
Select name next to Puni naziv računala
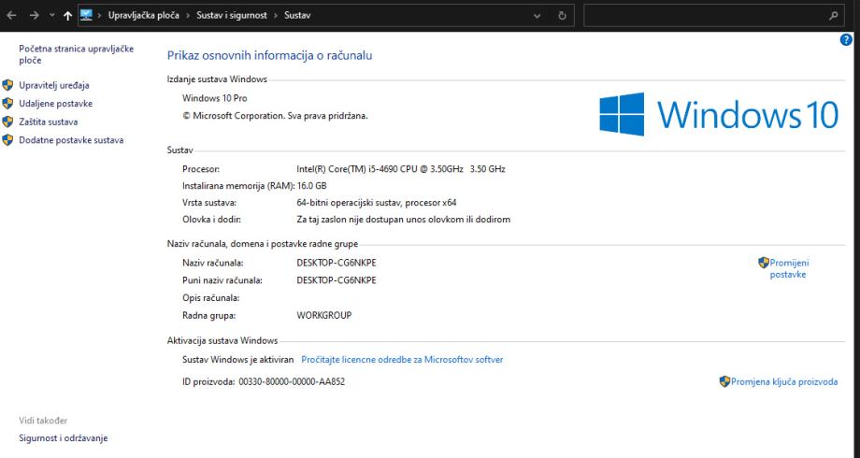tap(337, 280)
